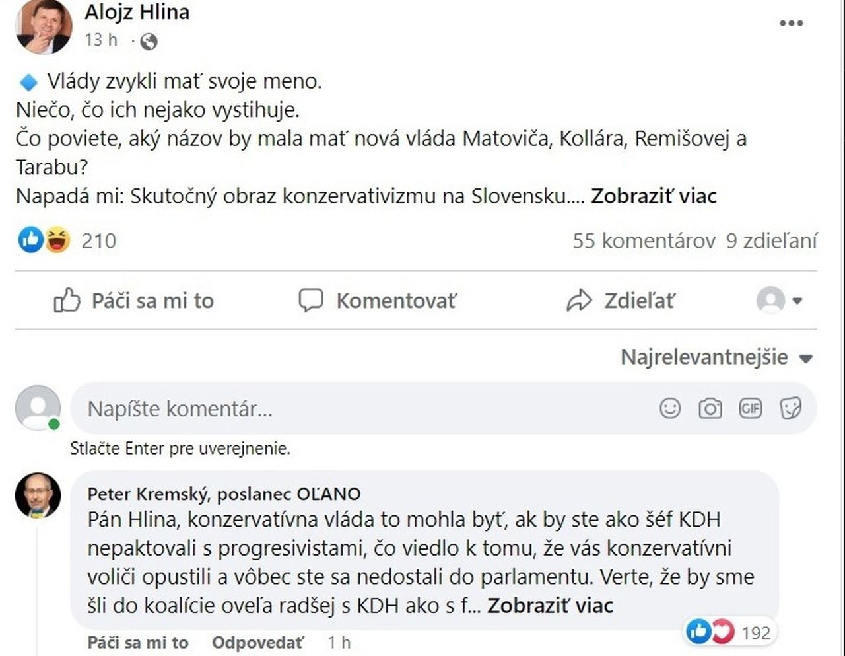The width and height of the screenshot is (845, 656).
Task: Open the sticker picker icon
Action: click(x=791, y=408)
